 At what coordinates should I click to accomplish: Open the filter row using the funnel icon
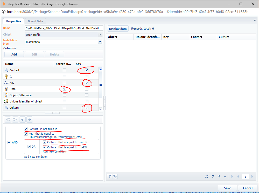(110, 176)
